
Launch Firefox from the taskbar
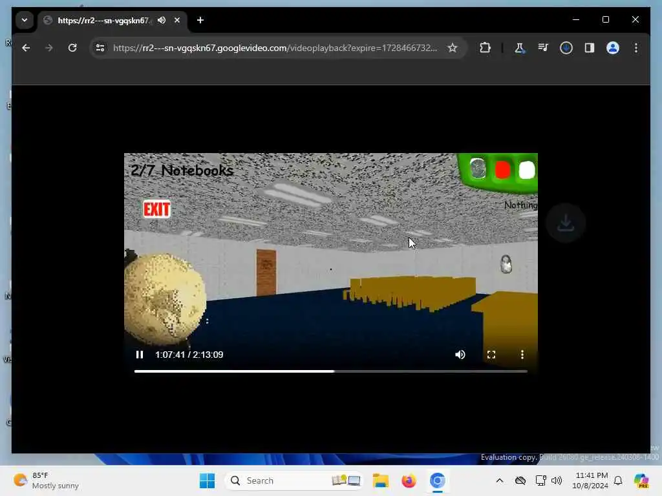pos(409,480)
